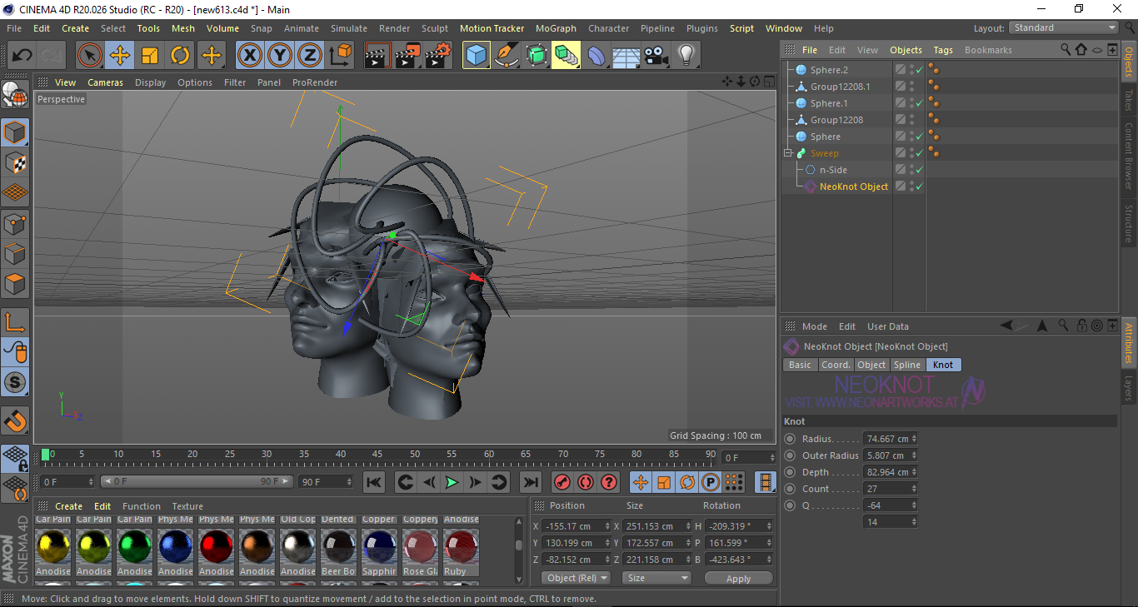Add a Light object
Screen dimensions: 1138x607
(686, 56)
